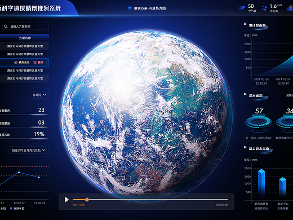
Task: Focus the scheme name search field
Action: (25, 27)
